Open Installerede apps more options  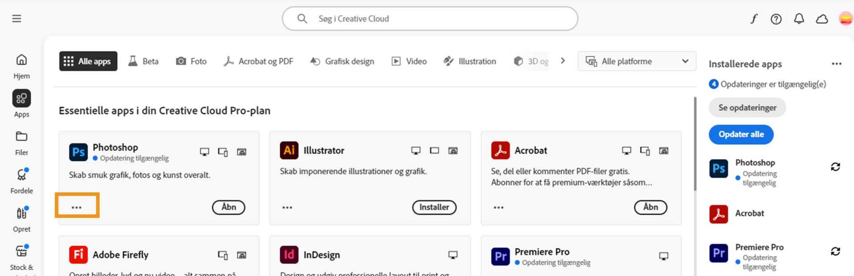(837, 64)
